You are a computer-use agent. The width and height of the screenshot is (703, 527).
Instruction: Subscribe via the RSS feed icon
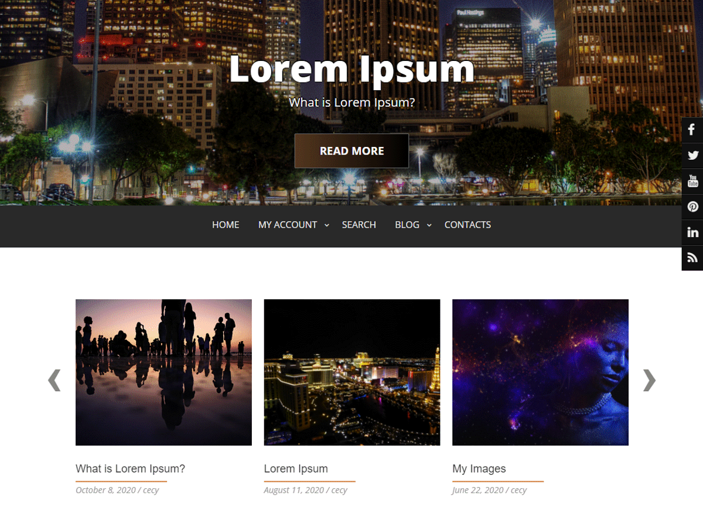coord(692,258)
